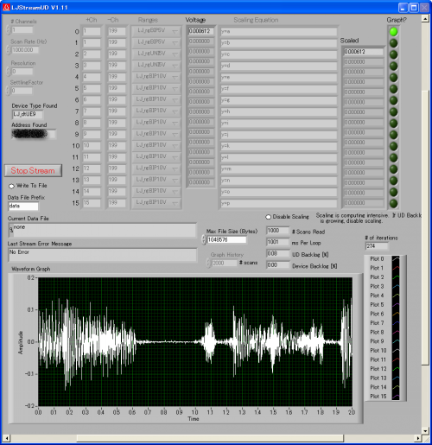Click the Waveform Graph plot area
The image size is (432, 445).
(195, 342)
